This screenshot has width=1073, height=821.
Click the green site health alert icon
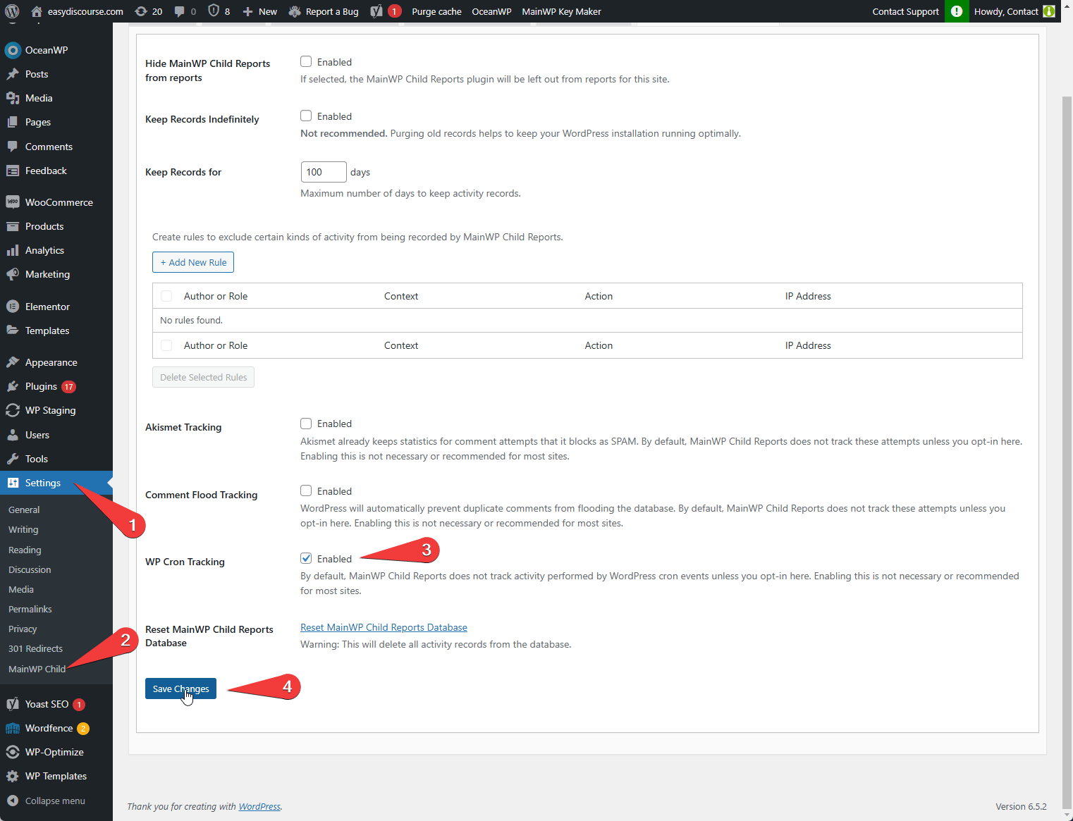click(957, 11)
